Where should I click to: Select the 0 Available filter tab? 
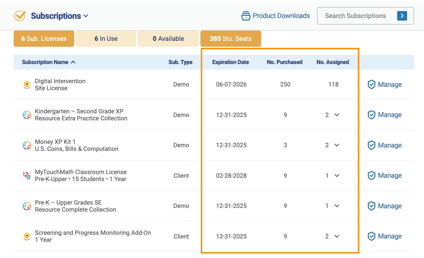[x=168, y=39]
